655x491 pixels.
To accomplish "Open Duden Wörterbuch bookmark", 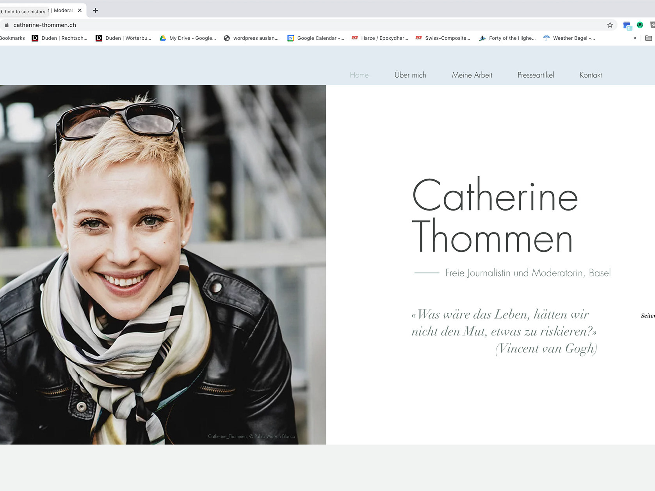I will (x=123, y=38).
